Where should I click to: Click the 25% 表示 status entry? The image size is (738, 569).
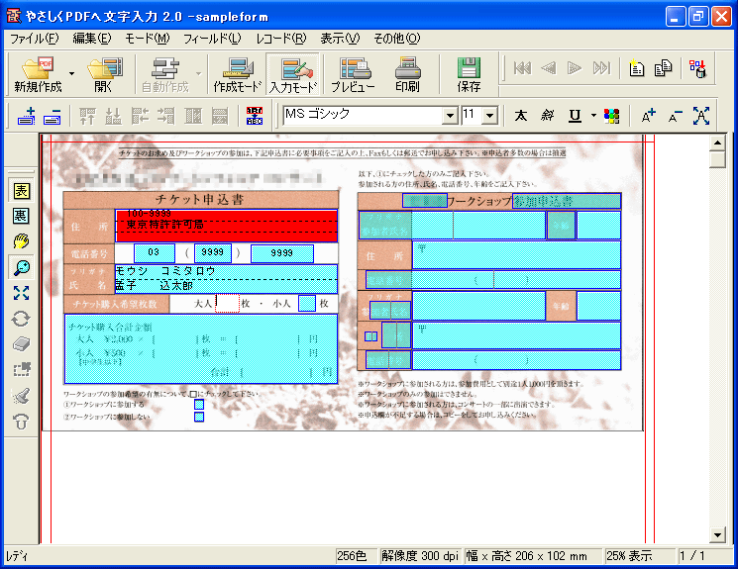tap(640, 556)
